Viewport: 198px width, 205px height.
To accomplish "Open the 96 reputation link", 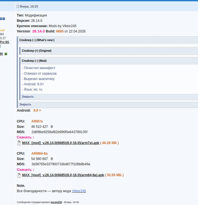I will tap(1, 54).
